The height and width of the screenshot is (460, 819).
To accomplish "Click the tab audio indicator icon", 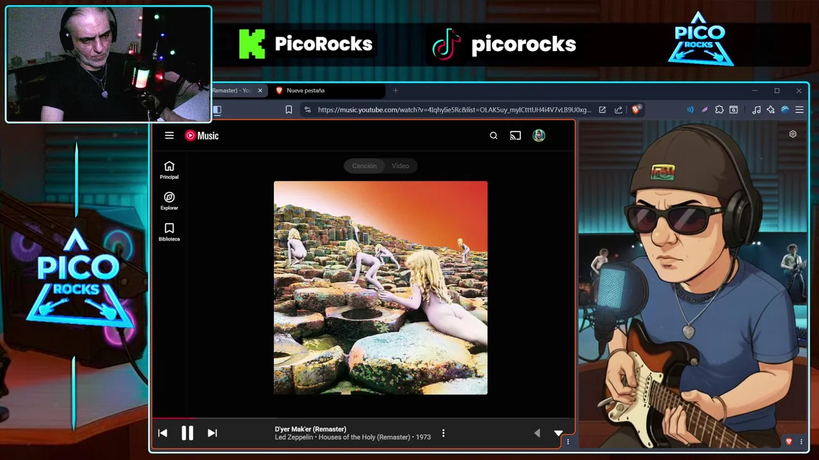I will click(690, 110).
